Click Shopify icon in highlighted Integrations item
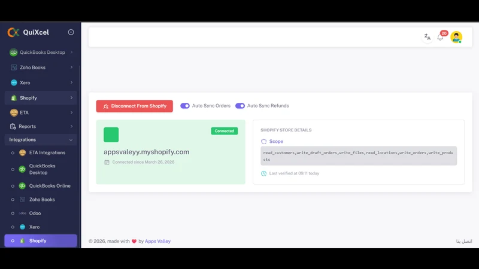Image resolution: width=479 pixels, height=269 pixels. coord(22,241)
